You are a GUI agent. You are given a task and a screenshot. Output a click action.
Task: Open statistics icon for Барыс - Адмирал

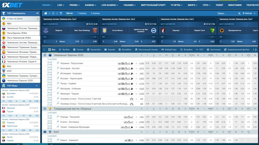pos(126,140)
